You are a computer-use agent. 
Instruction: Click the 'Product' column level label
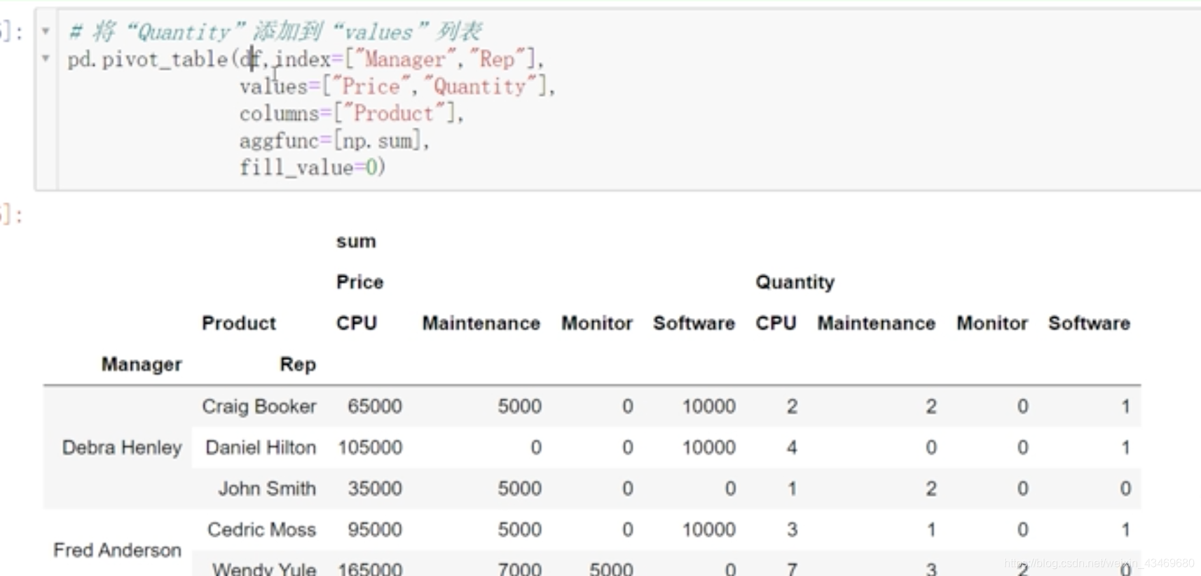239,323
